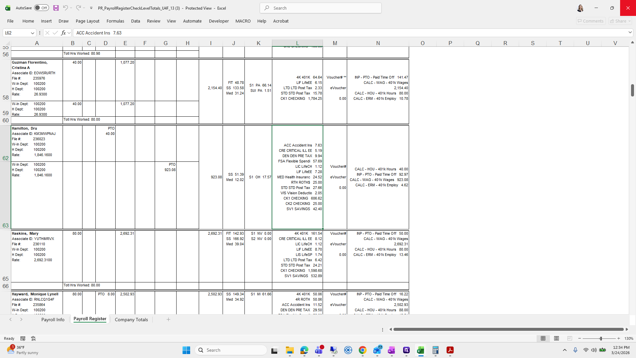636x358 pixels.
Task: Open Accessibility checker icon in status bar
Action: (33, 338)
